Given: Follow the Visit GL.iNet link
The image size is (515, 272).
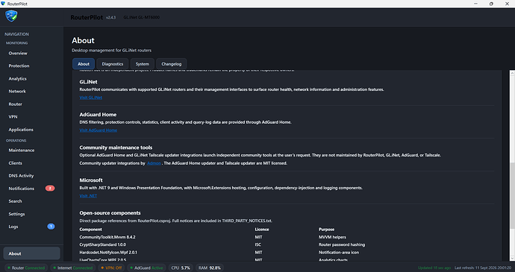Looking at the screenshot, I should [90, 98].
